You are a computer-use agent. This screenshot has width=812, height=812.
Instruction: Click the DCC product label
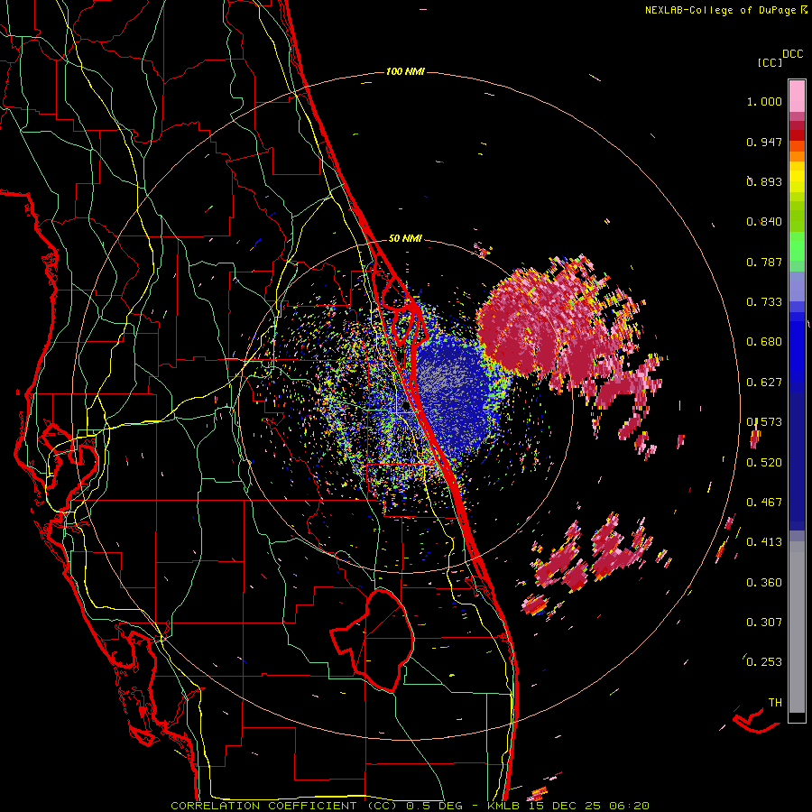click(792, 54)
